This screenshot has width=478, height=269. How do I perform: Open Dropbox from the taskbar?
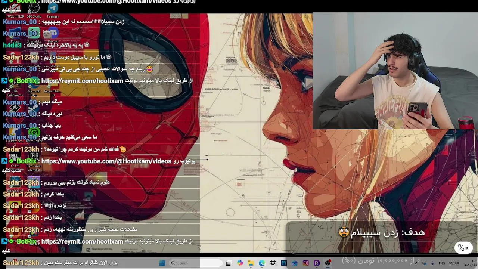(x=273, y=263)
